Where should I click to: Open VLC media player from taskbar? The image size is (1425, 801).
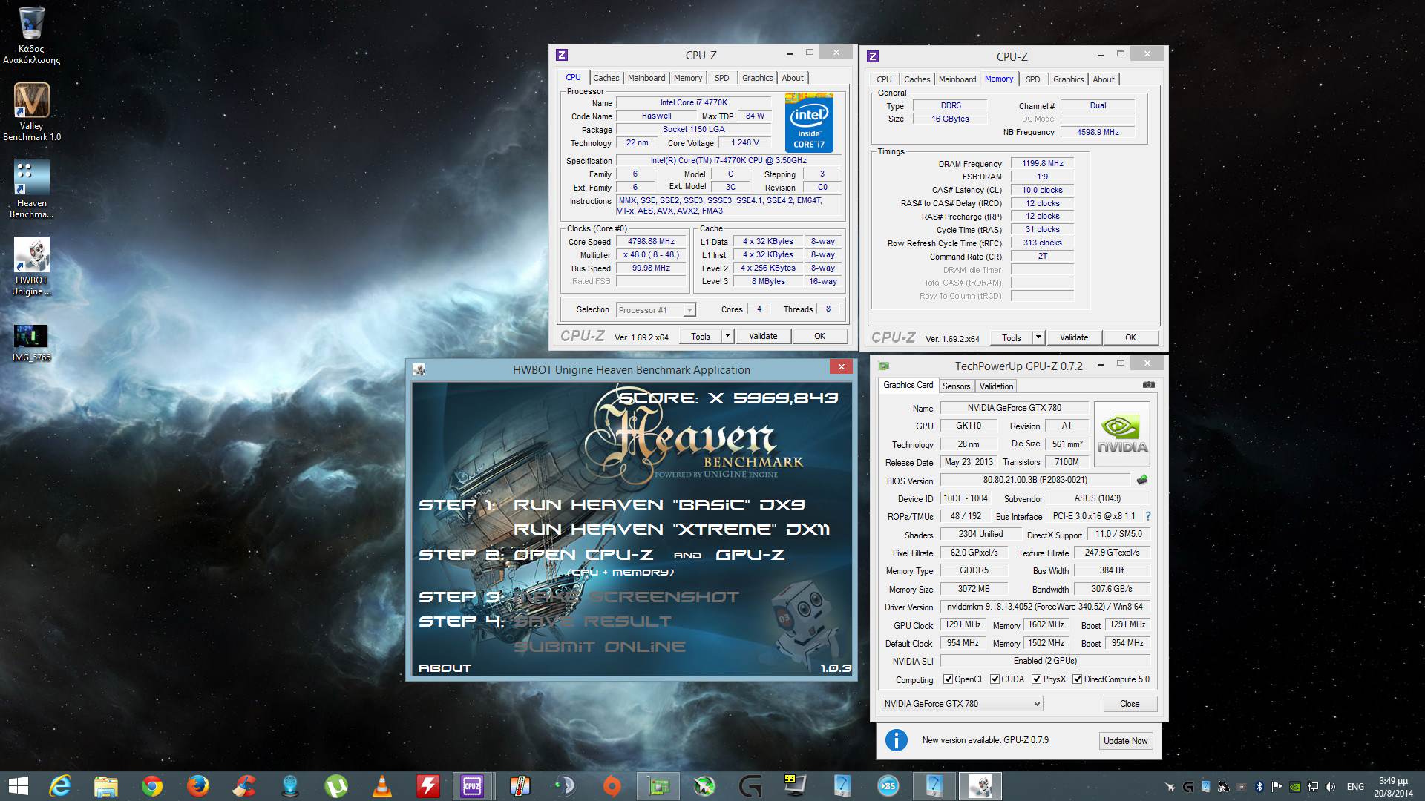(381, 786)
